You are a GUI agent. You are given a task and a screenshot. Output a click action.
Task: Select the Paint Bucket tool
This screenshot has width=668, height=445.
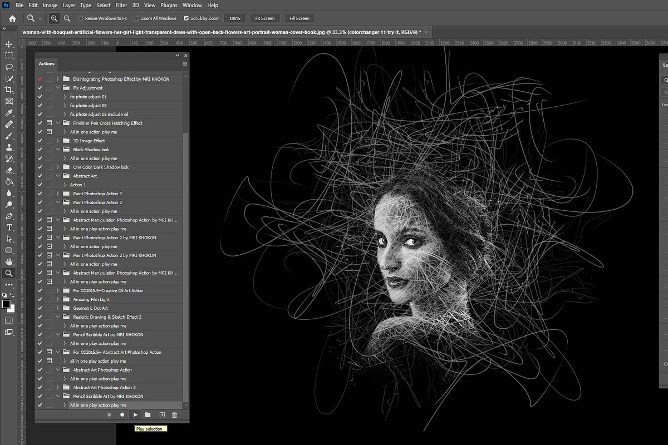pyautogui.click(x=9, y=181)
